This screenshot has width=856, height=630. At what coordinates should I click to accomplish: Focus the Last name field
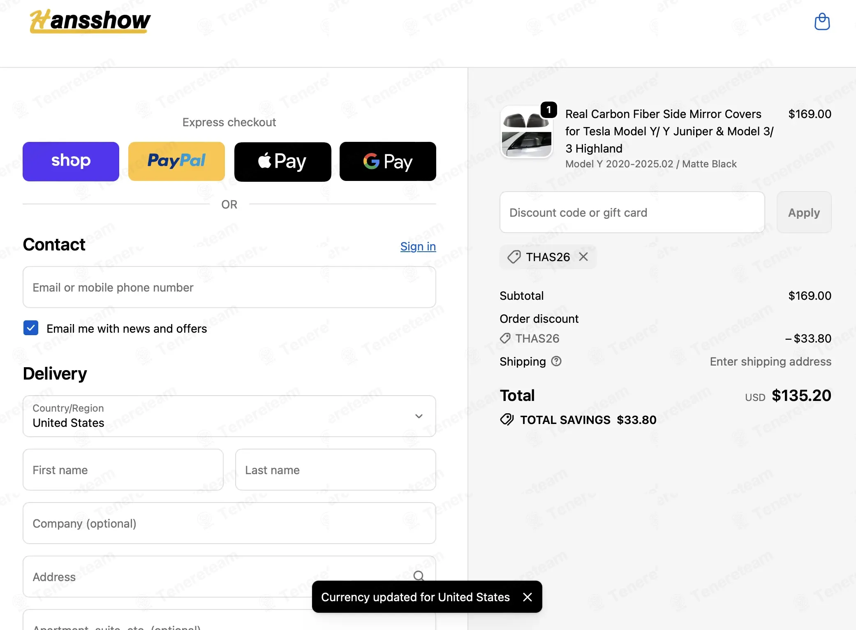[335, 470]
